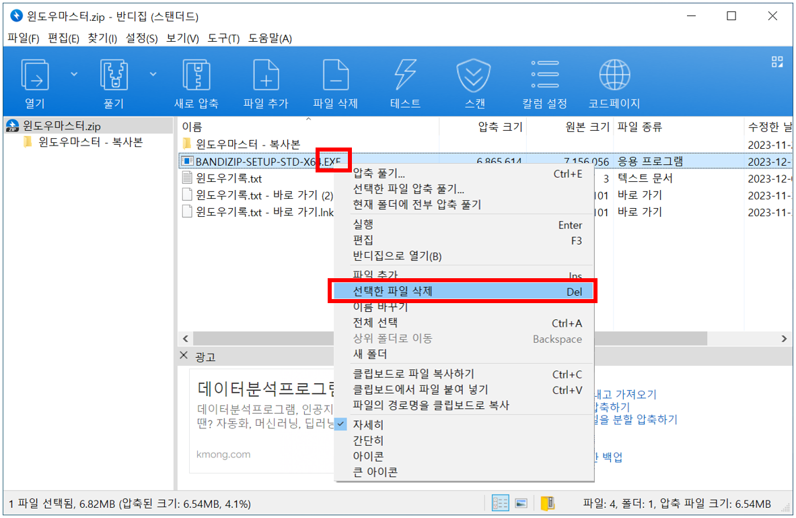Click the 스캔 shield toolbar icon
796x518 pixels.
474,75
